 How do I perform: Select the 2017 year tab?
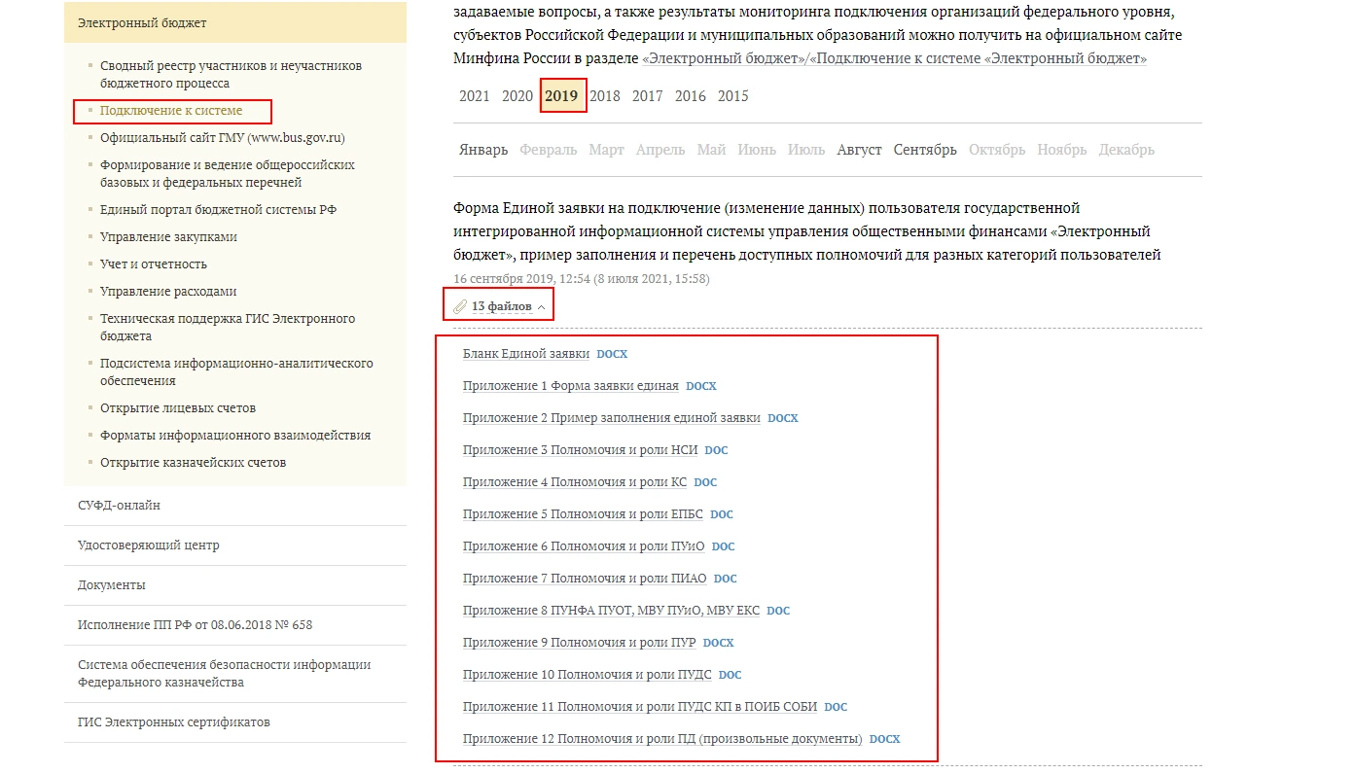648,96
